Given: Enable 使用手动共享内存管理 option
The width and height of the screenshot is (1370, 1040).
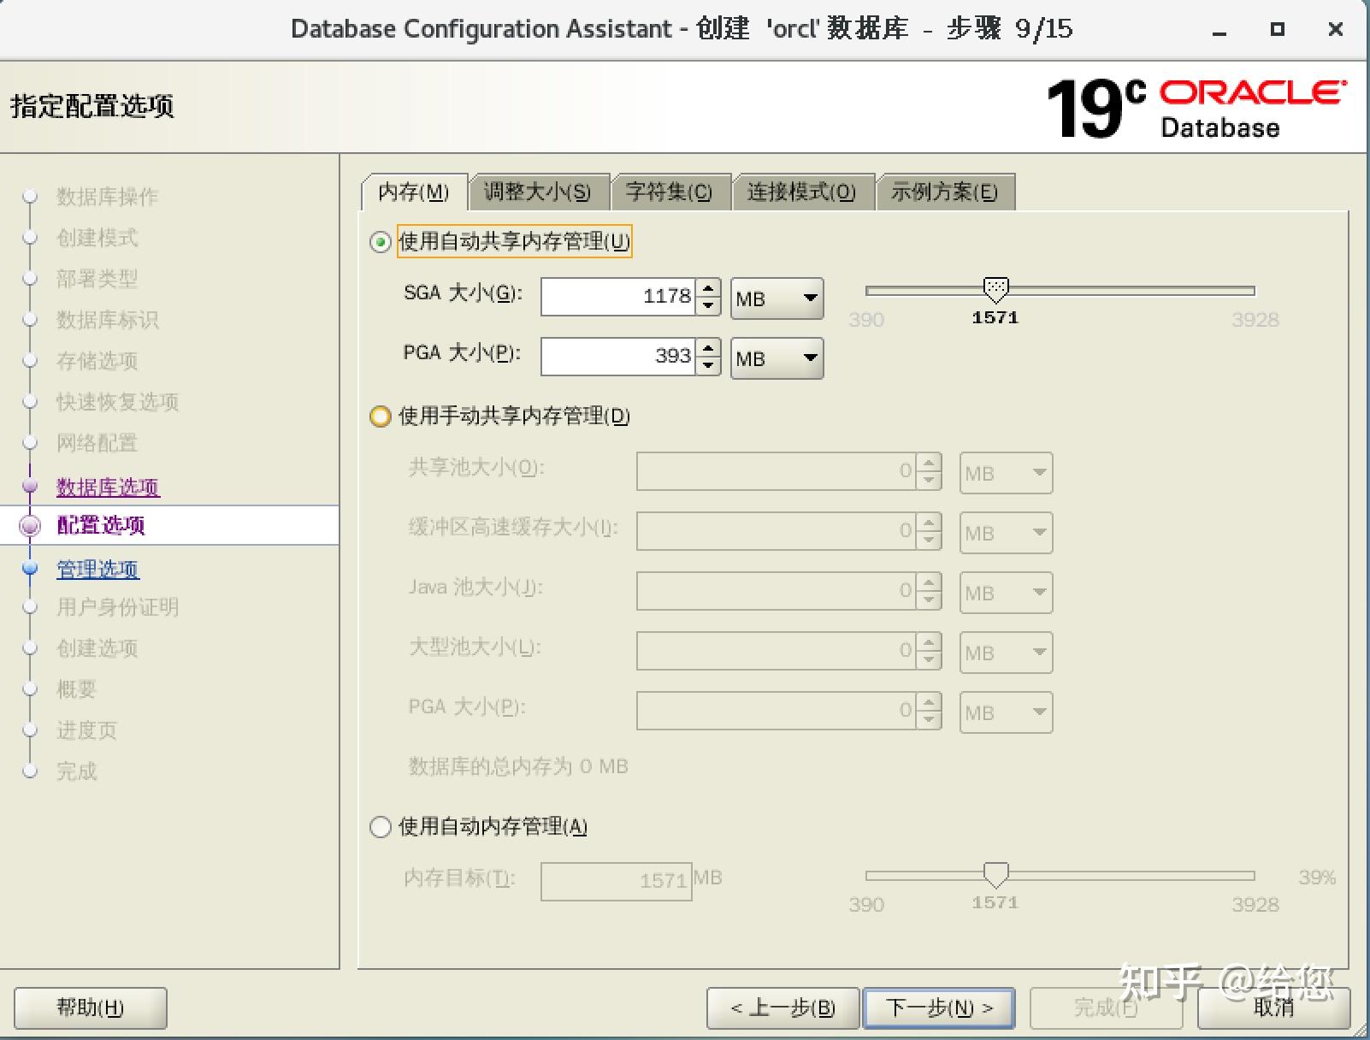Looking at the screenshot, I should (380, 417).
